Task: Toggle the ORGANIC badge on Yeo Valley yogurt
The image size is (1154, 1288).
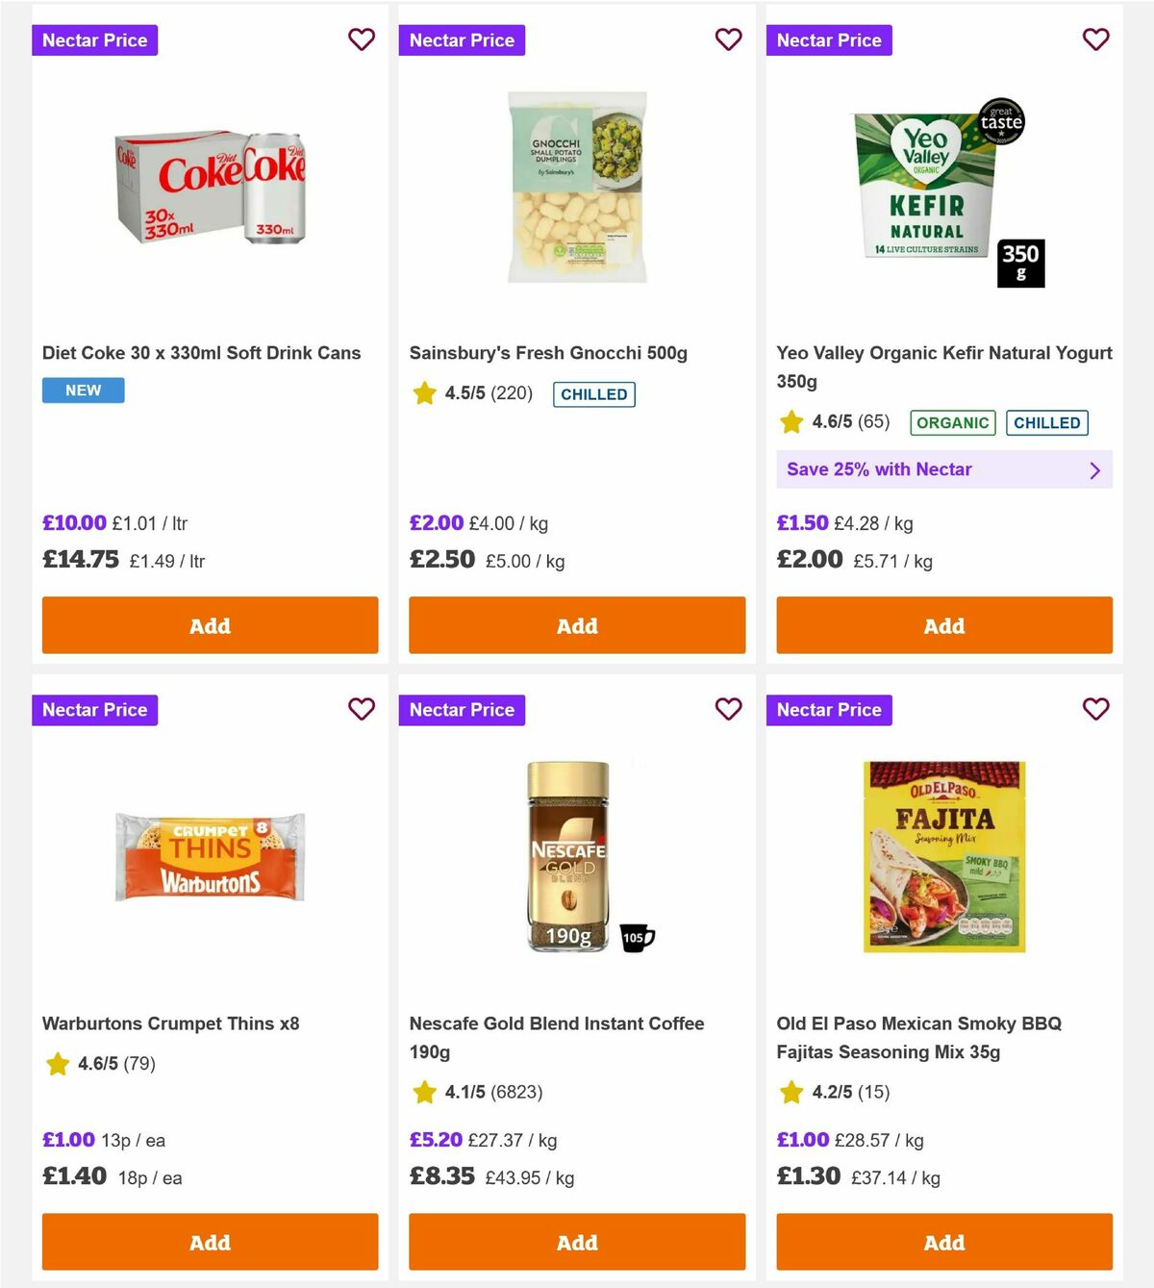Action: coord(952,422)
